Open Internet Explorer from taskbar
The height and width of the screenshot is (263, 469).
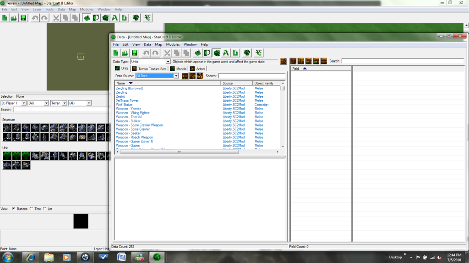click(x=31, y=258)
